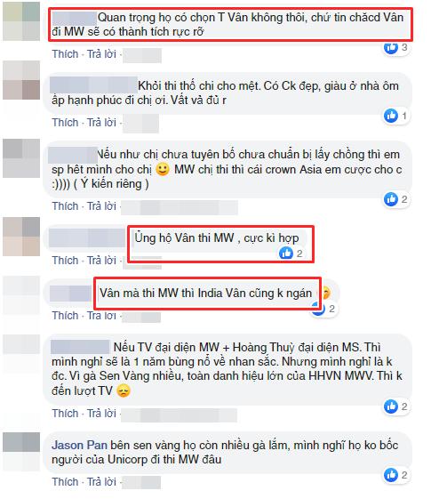Click 'Thích' under 'Ủng hộ Vân thi MW'

point(65,261)
